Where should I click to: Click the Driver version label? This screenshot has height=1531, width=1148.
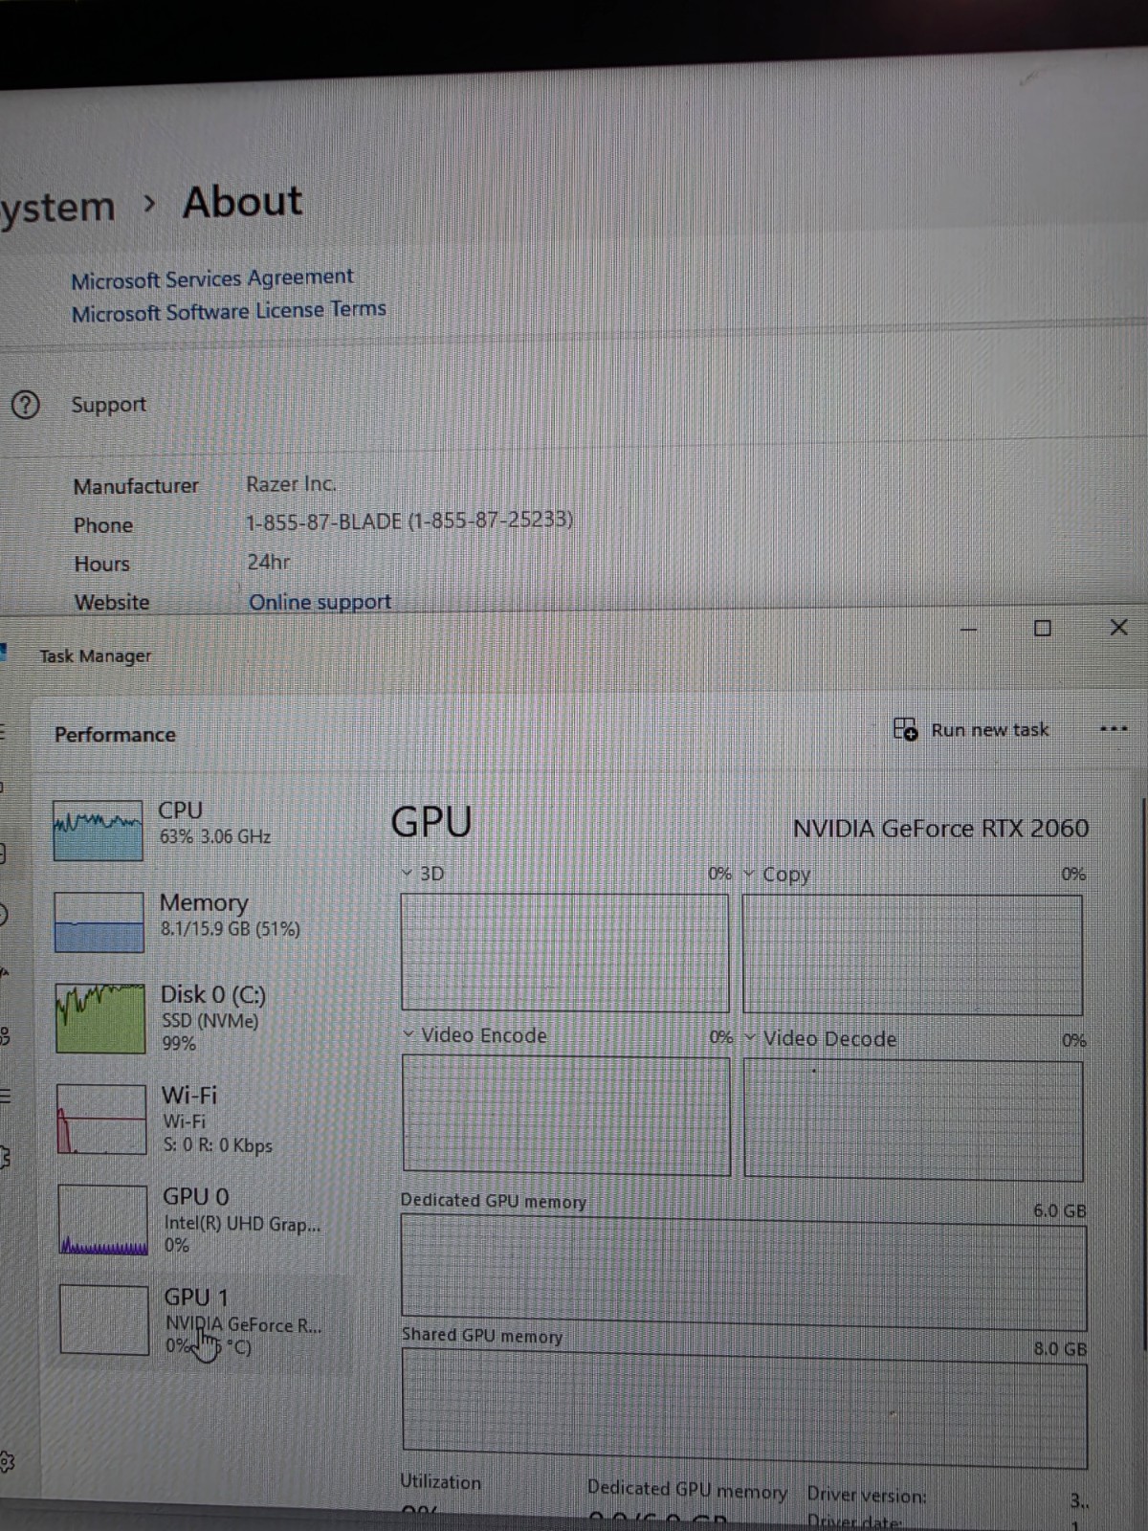[867, 1495]
